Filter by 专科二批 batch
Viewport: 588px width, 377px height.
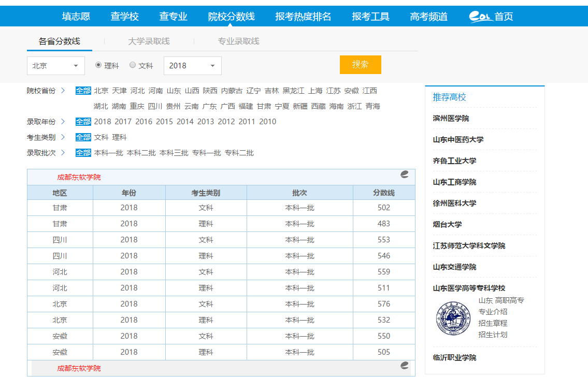239,153
